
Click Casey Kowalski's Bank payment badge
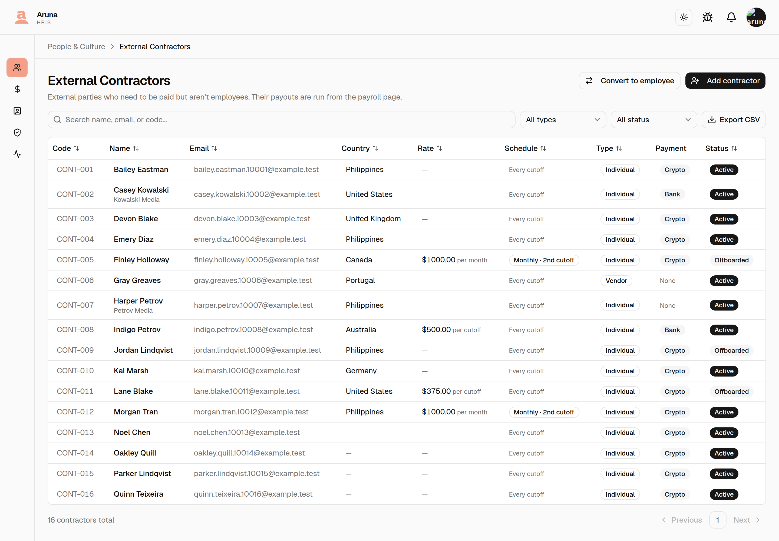pos(672,194)
